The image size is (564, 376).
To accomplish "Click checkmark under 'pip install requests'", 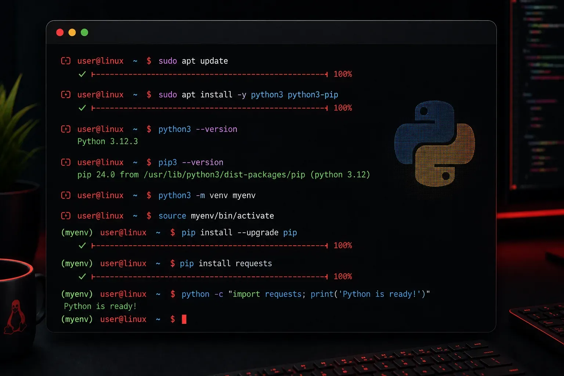I will (82, 276).
